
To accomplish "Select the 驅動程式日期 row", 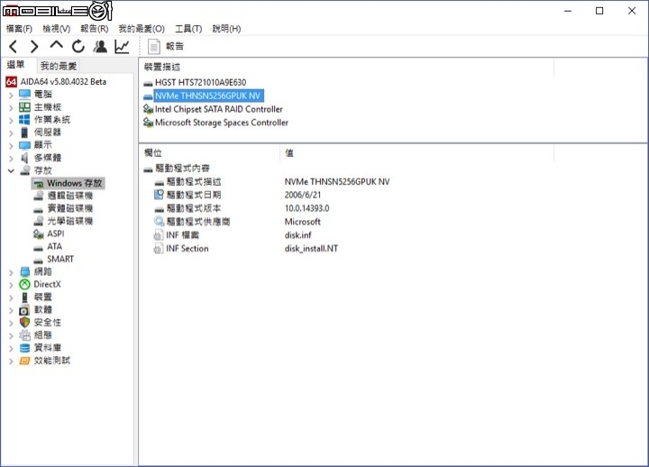I will tap(193, 195).
